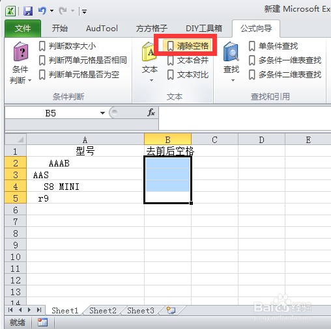Click the macro record icon in status bar

(42, 322)
